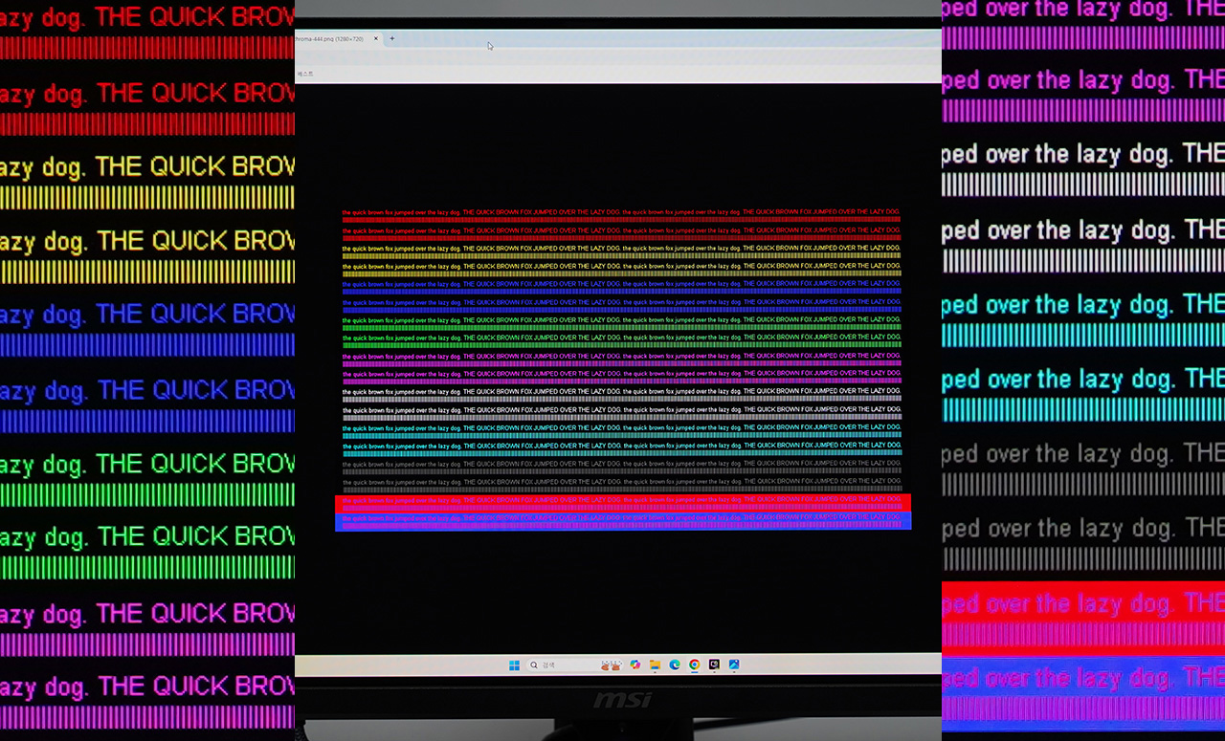This screenshot has height=741, width=1225.
Task: Click the topmost red text line in test image
Action: click(x=622, y=212)
